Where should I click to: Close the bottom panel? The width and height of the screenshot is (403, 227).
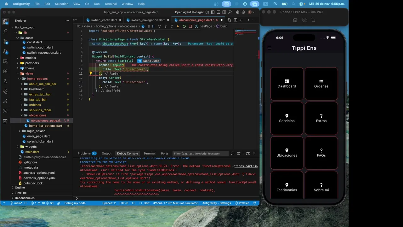(254, 154)
